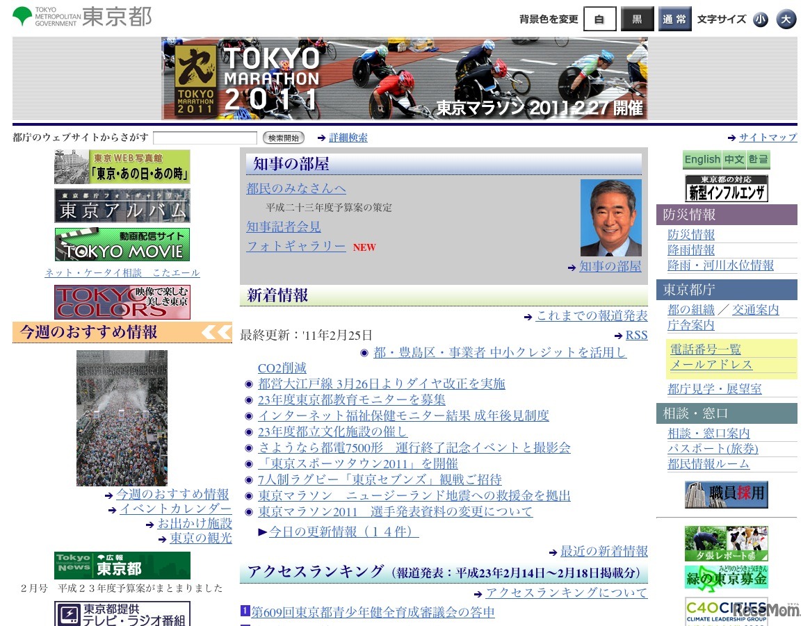The height and width of the screenshot is (626, 810).
Task: Open パスポート(旅券) link
Action: click(x=713, y=449)
